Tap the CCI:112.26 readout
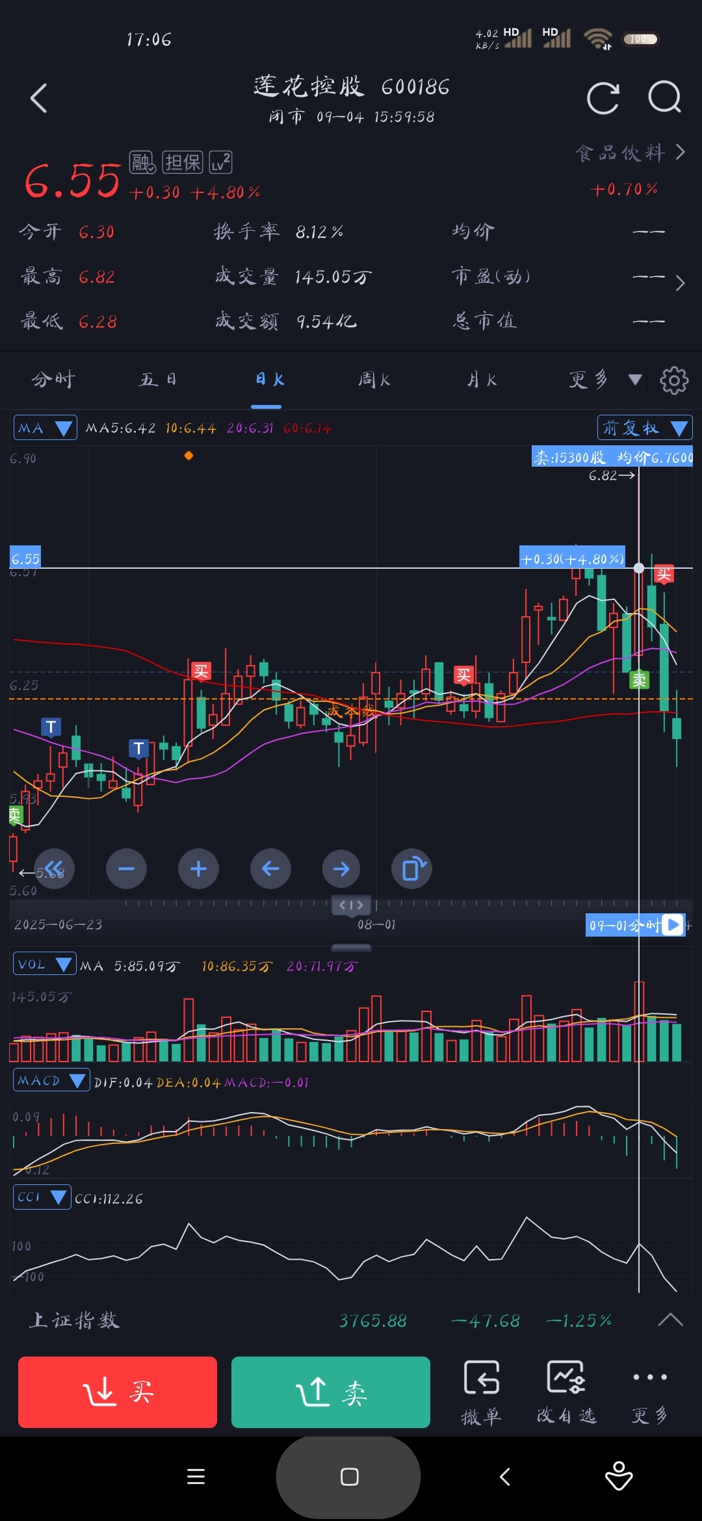702x1521 pixels. (109, 1199)
